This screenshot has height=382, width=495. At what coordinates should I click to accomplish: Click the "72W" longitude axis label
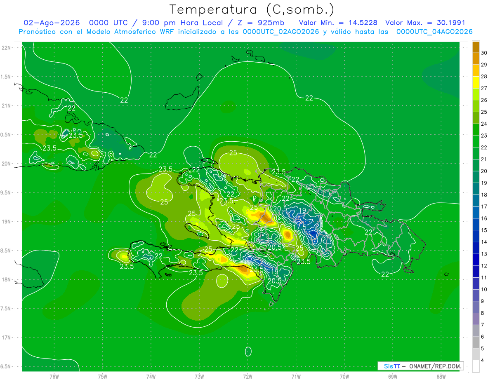click(x=248, y=377)
